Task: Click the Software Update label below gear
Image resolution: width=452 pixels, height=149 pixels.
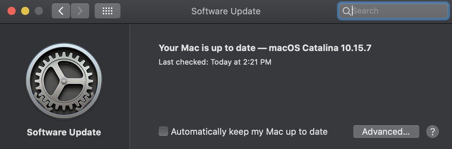Action: click(64, 132)
